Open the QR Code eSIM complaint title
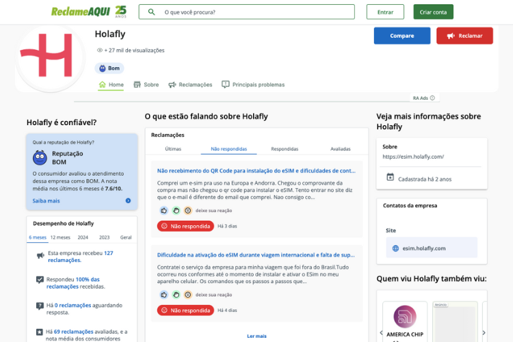The width and height of the screenshot is (513, 342). click(x=256, y=171)
